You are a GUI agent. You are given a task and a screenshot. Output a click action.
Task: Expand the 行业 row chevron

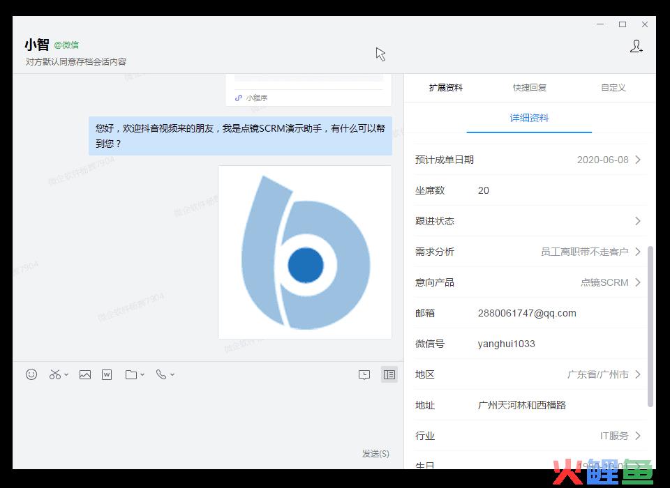point(637,436)
